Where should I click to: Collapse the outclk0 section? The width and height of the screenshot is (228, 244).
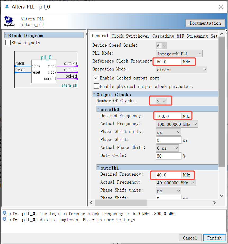point(98,109)
